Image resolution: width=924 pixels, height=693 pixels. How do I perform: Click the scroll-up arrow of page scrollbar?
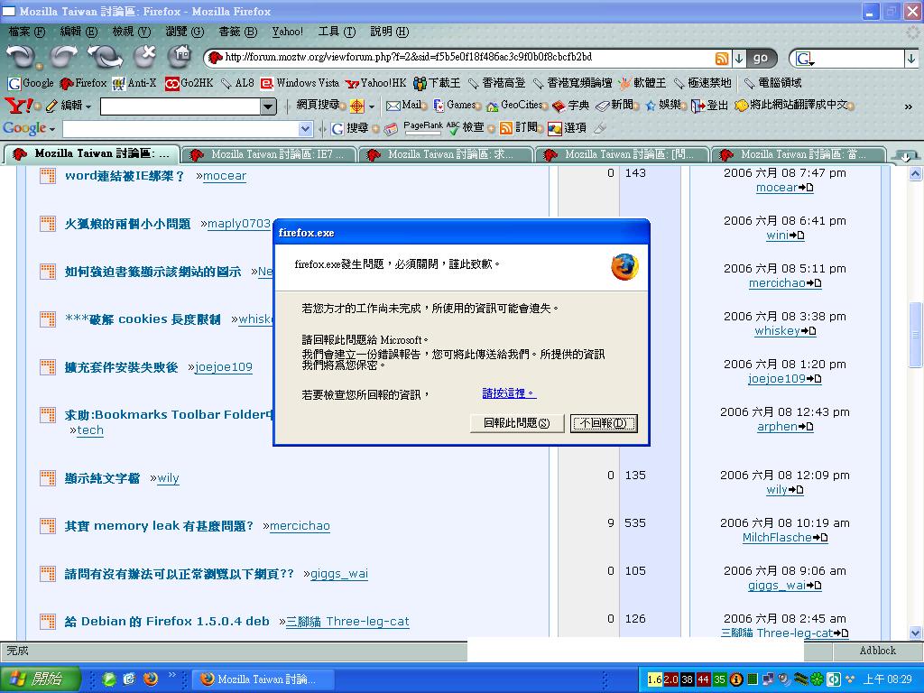tap(915, 173)
